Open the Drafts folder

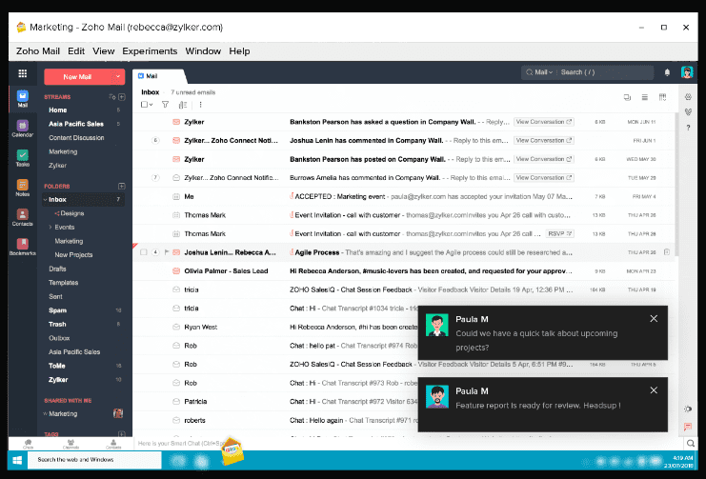57,269
